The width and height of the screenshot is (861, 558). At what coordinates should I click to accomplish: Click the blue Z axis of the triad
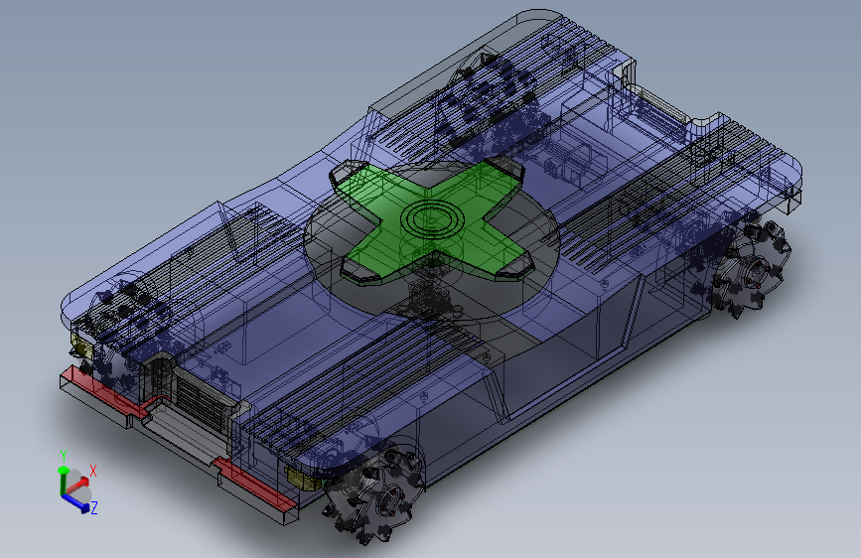pyautogui.click(x=75, y=503)
